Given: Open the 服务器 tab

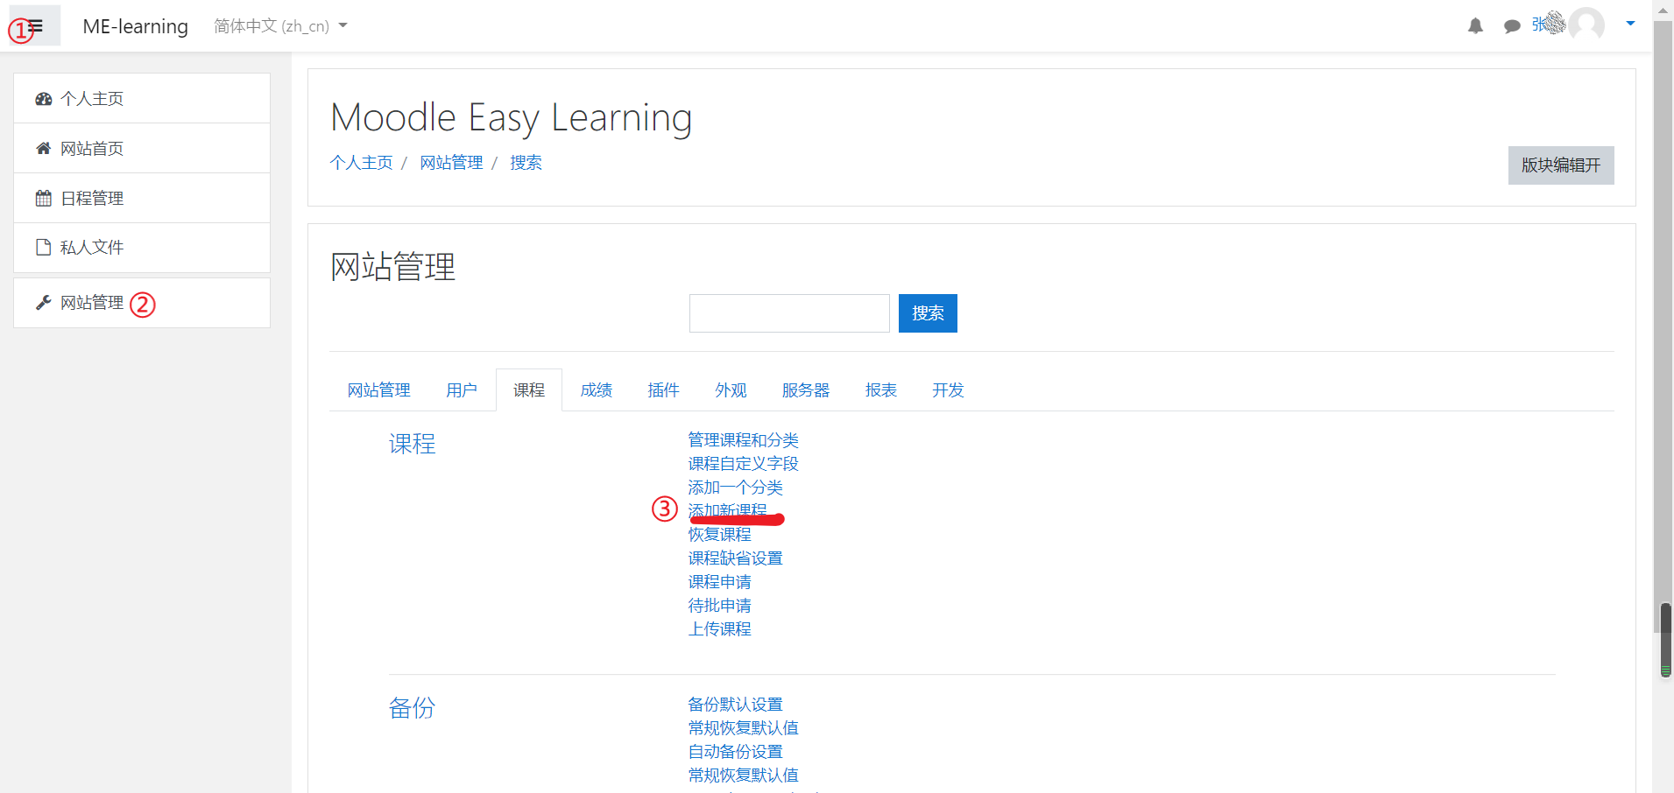Looking at the screenshot, I should click(805, 389).
